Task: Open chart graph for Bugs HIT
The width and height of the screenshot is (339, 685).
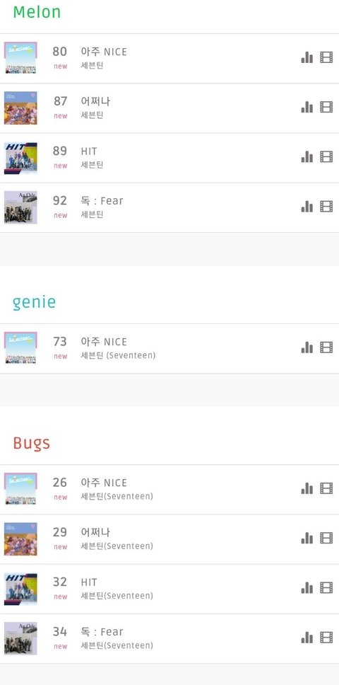Action: (307, 588)
